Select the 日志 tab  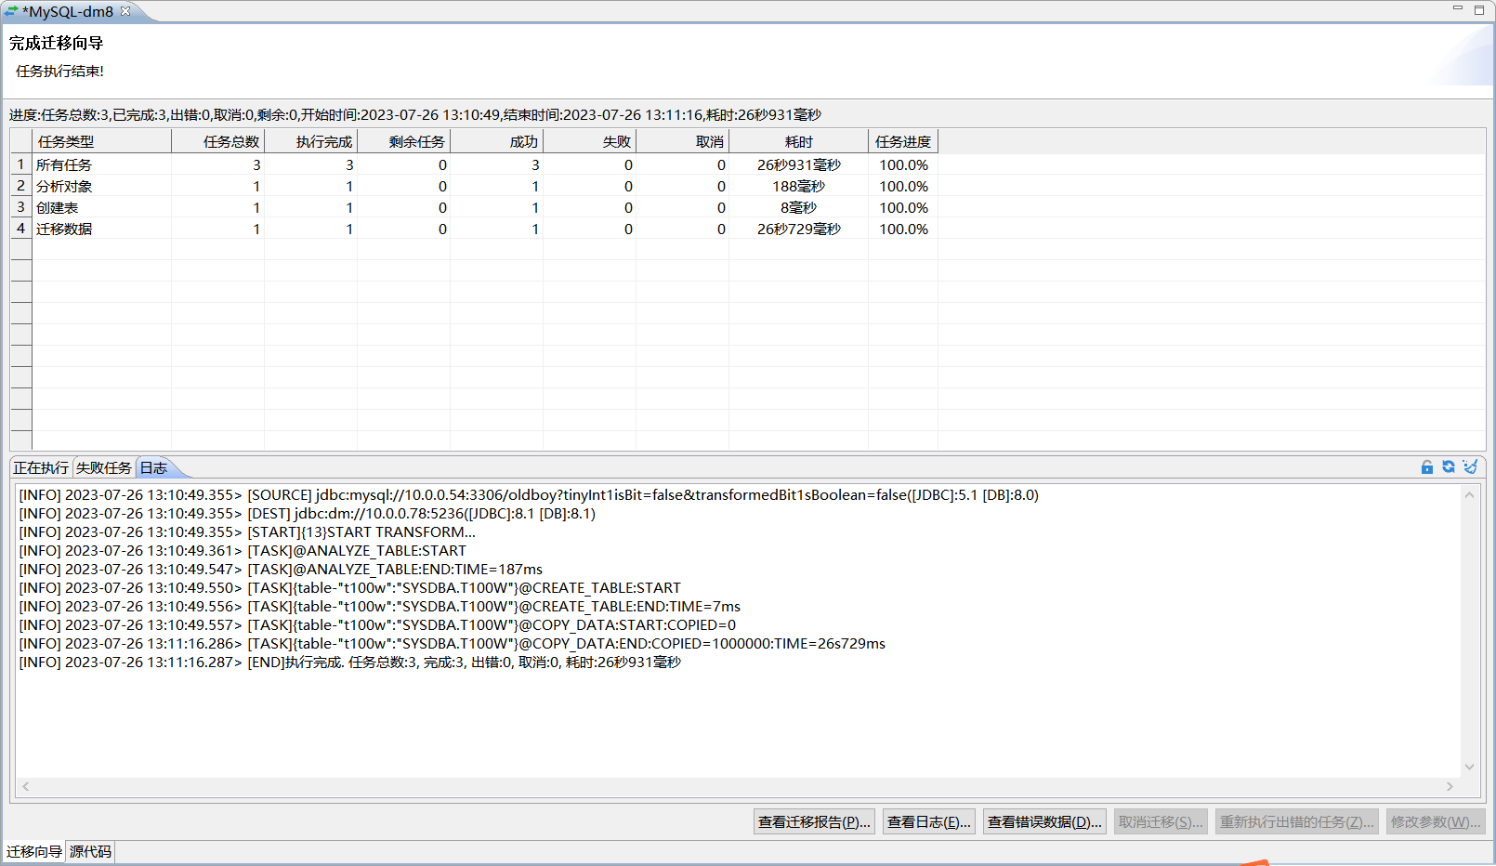point(153,468)
